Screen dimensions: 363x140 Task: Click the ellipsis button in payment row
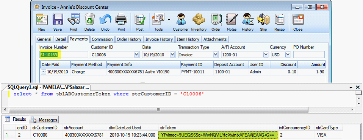click(44, 72)
